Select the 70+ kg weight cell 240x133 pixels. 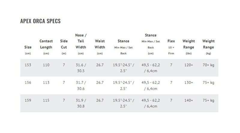click(208, 65)
